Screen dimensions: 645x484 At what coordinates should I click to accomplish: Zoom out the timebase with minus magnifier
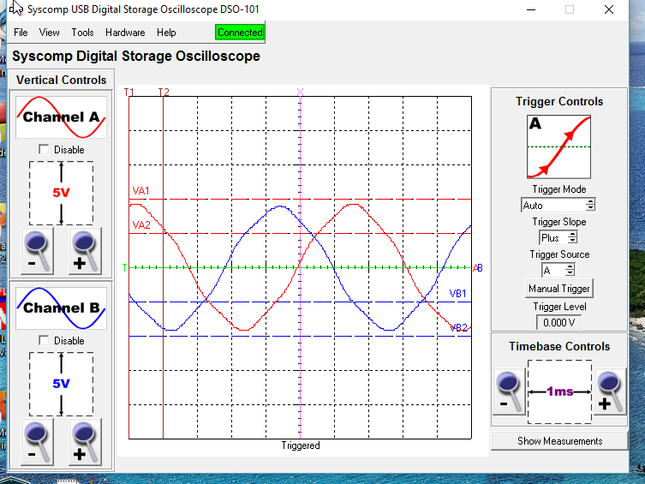click(x=509, y=391)
